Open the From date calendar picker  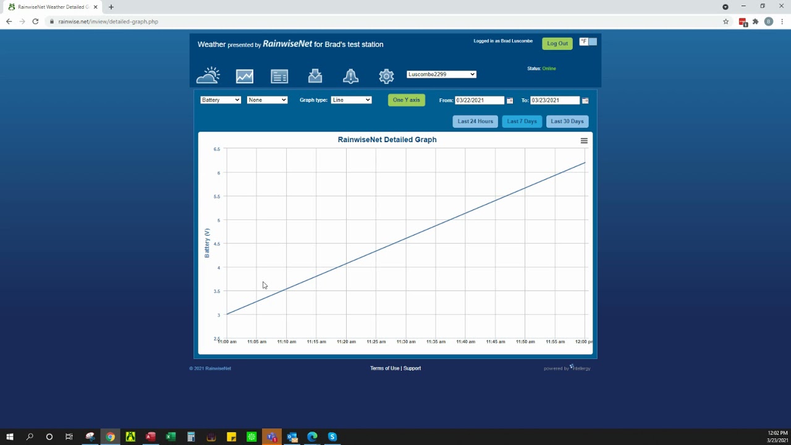pos(510,100)
